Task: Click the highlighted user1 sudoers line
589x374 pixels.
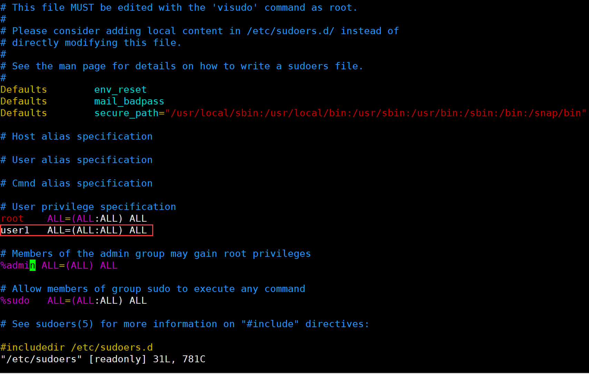Action: pos(76,230)
